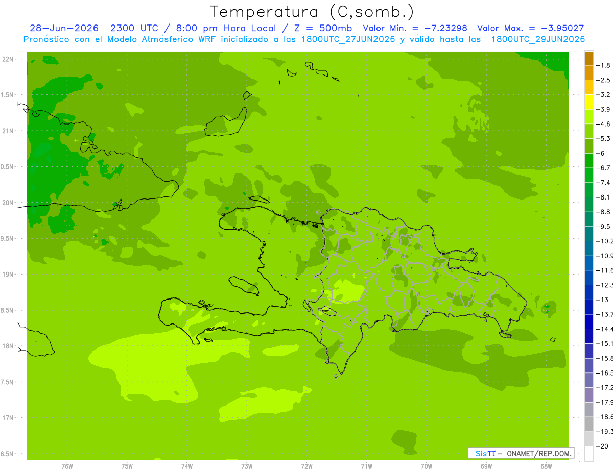Click the "Valor Min. = -7.23298" readout

pos(415,28)
